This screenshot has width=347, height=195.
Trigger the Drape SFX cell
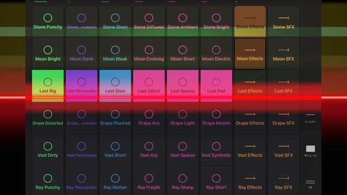284,118
